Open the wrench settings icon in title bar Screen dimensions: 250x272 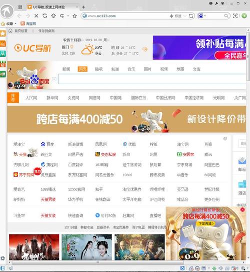pos(216,3)
